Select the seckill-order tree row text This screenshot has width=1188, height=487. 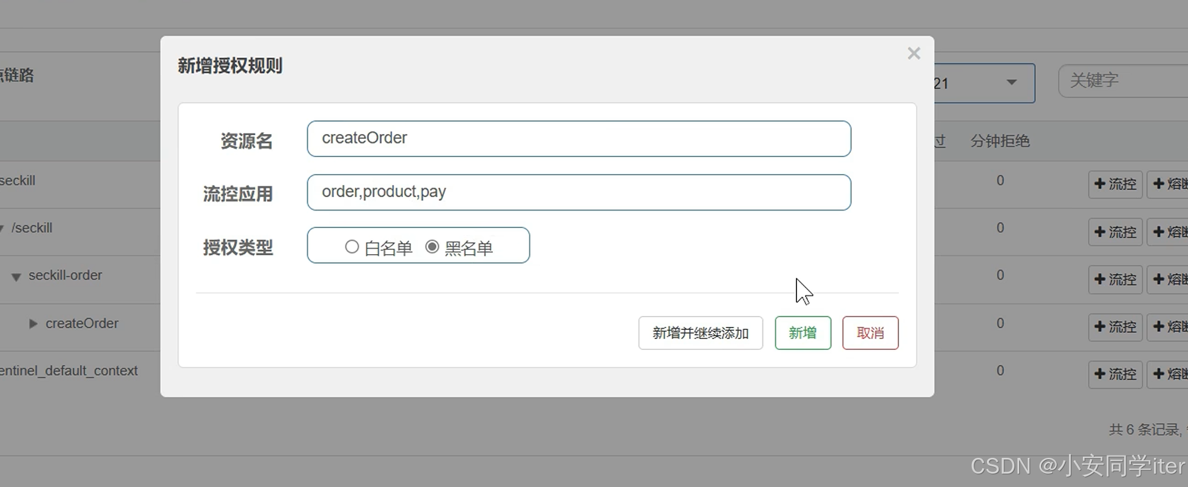click(x=66, y=275)
